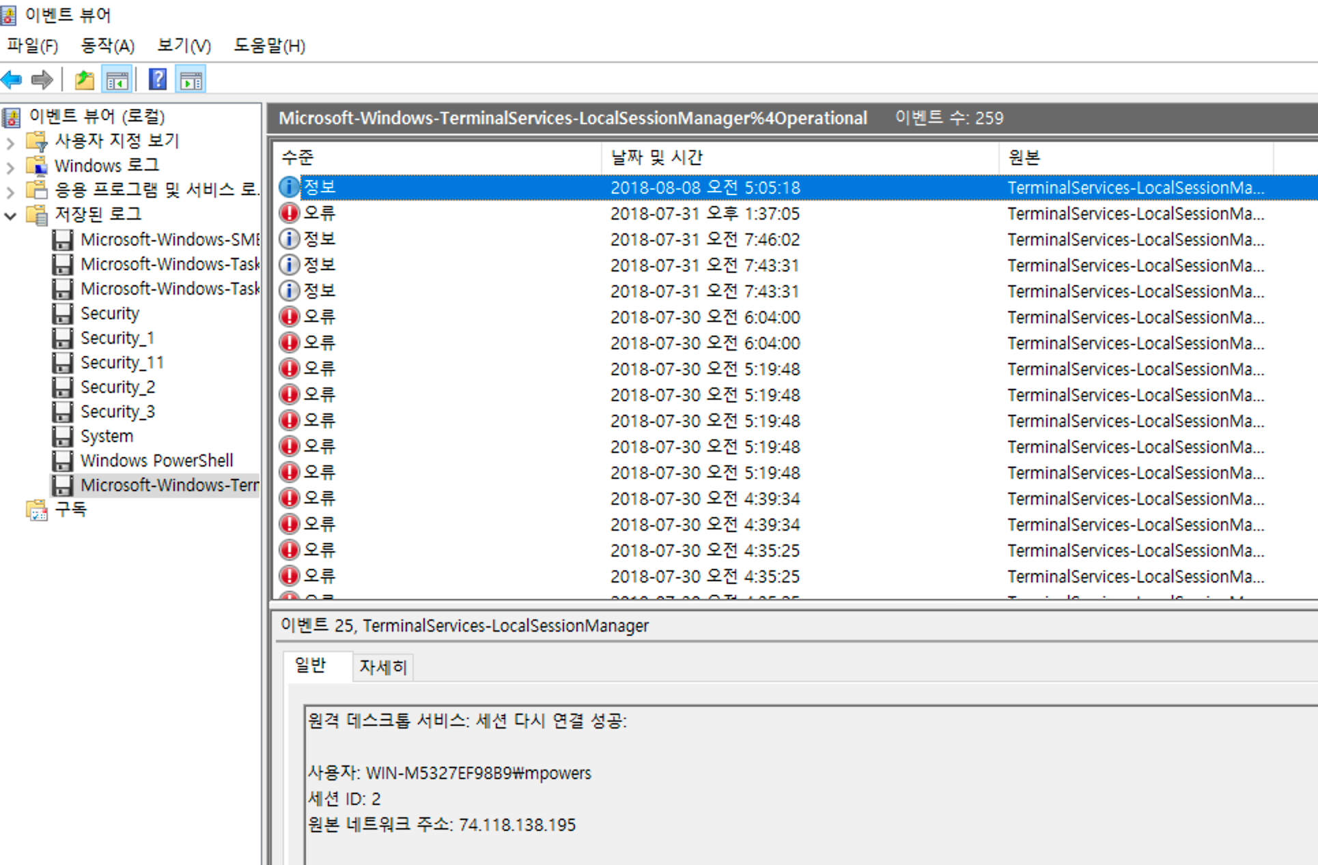
Task: Toggle the Show/Hide Action Pane icon
Action: point(191,80)
